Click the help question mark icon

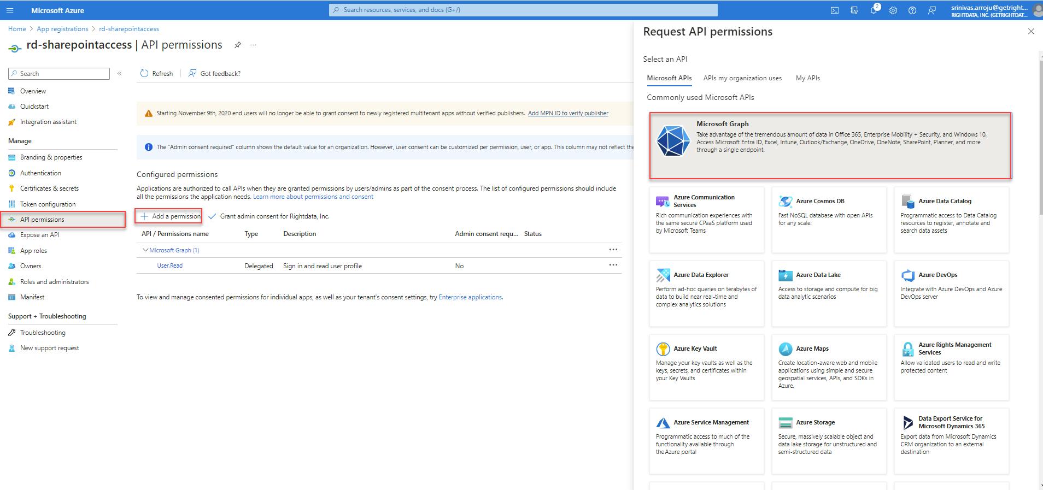(912, 10)
